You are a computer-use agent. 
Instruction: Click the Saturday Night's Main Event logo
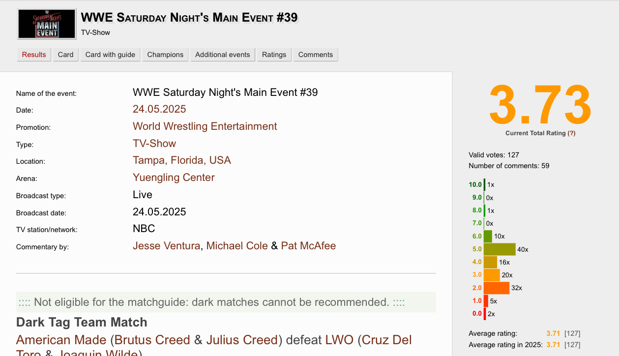pos(47,24)
